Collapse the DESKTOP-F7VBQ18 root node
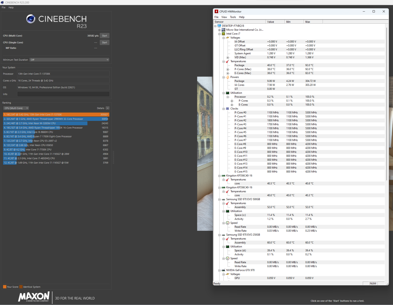The height and width of the screenshot is (305, 393). tap(215, 26)
